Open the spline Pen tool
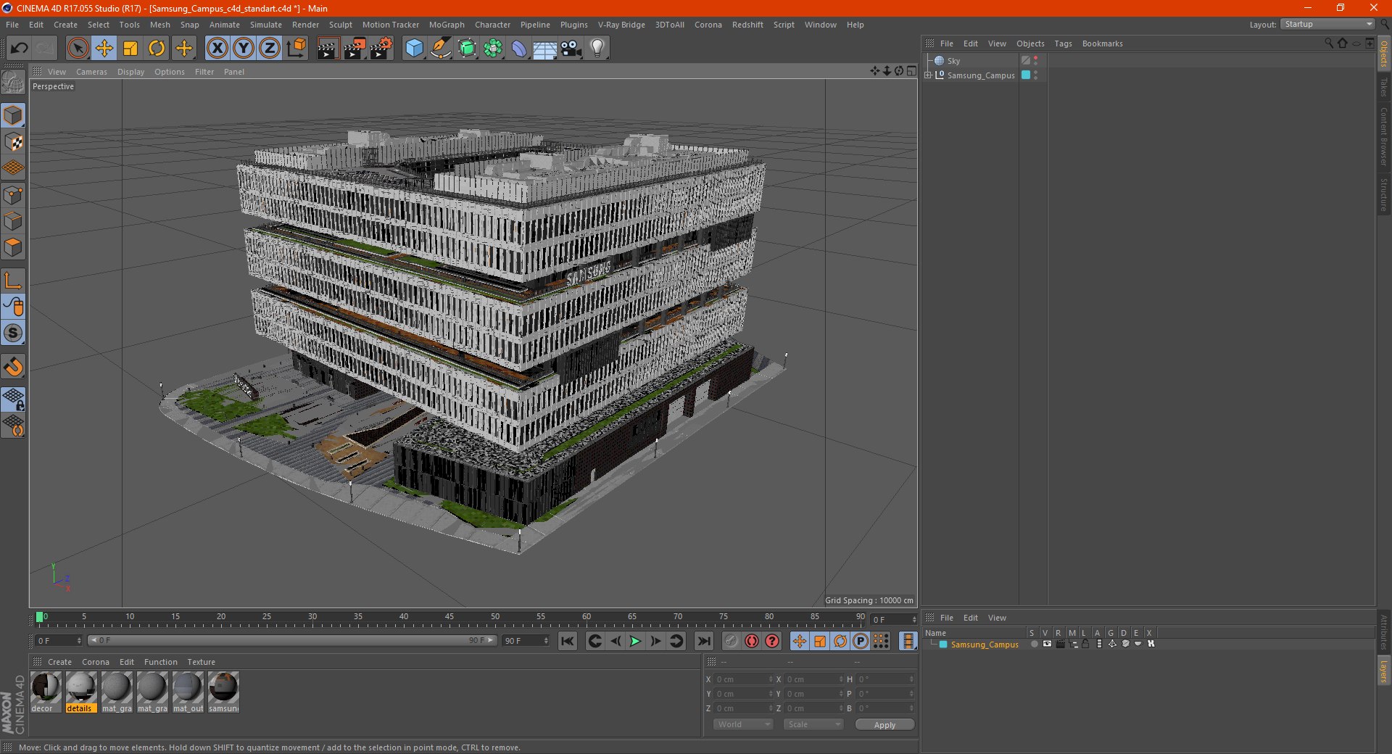1392x754 pixels. pos(440,49)
